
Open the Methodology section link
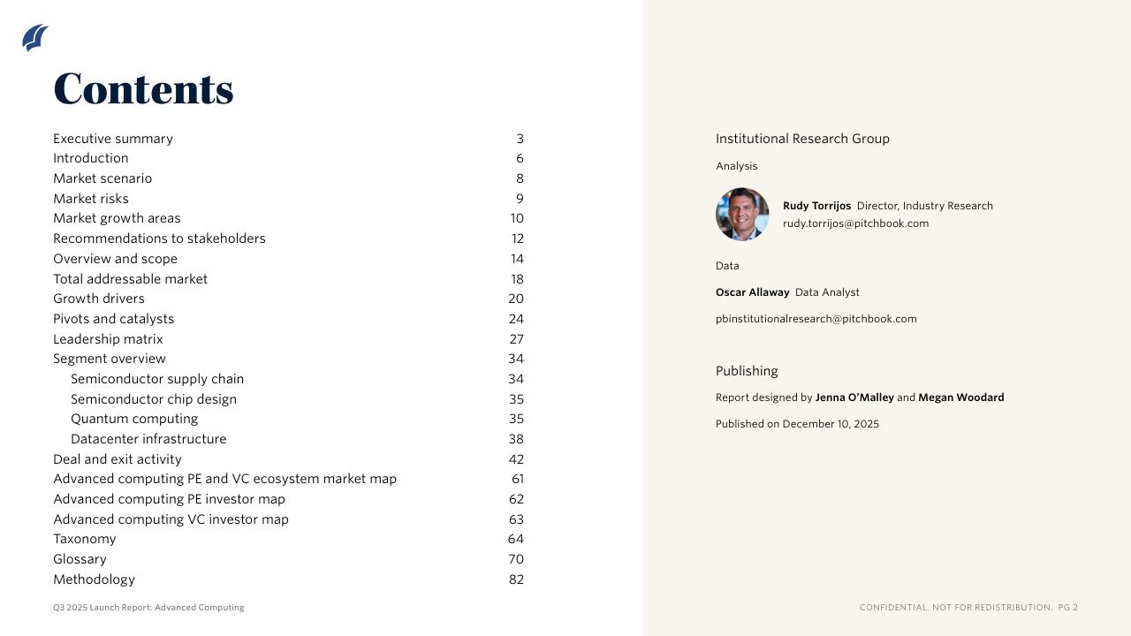[x=94, y=579]
